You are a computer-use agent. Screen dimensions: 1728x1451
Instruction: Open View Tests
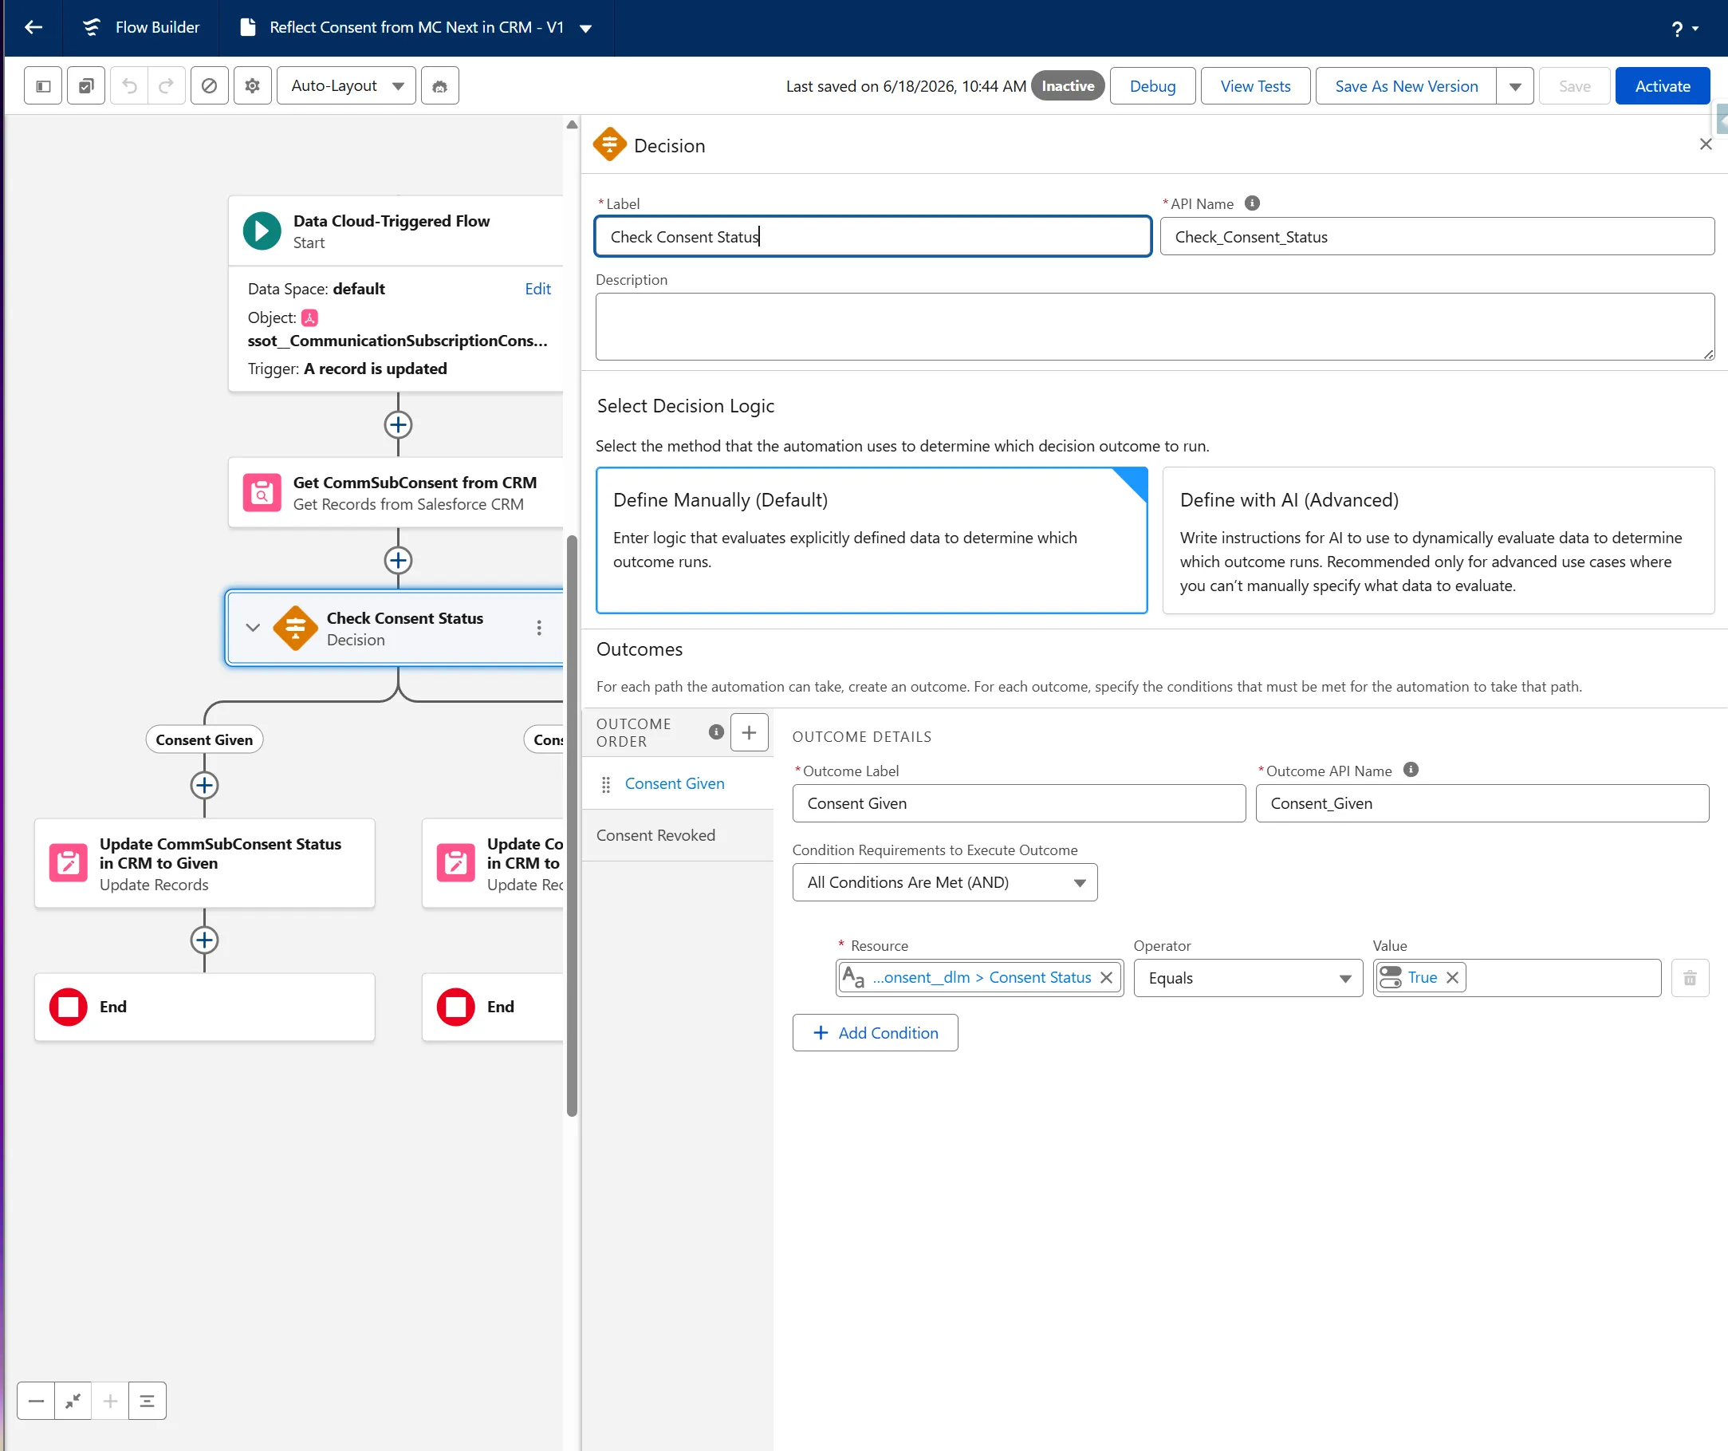(x=1255, y=86)
